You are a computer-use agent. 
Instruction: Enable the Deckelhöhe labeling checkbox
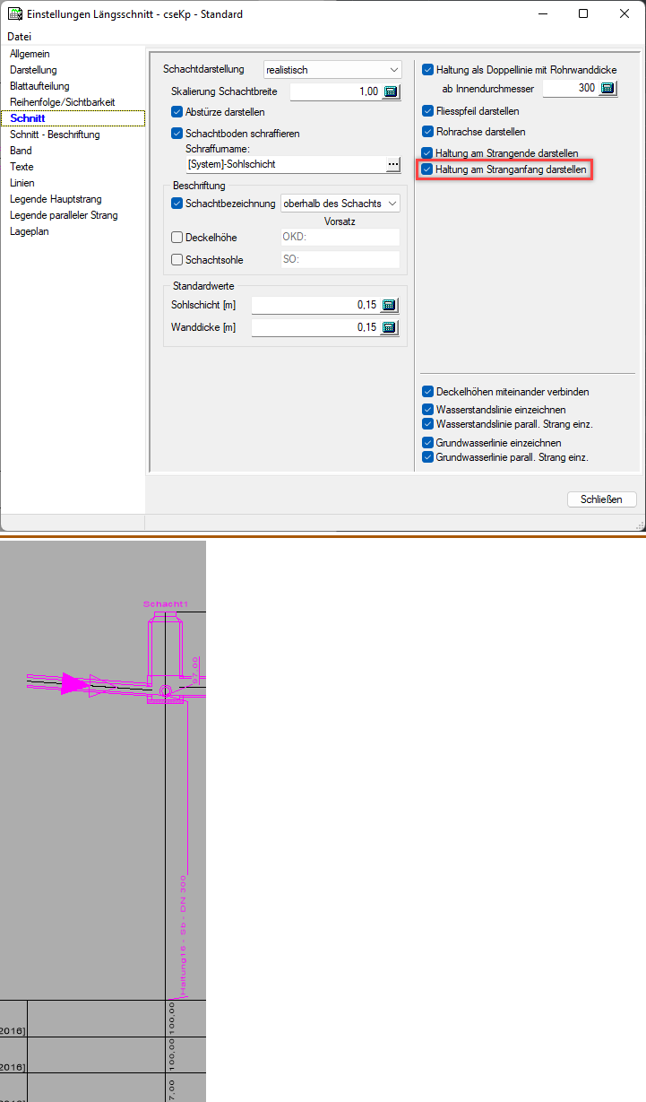coord(177,237)
